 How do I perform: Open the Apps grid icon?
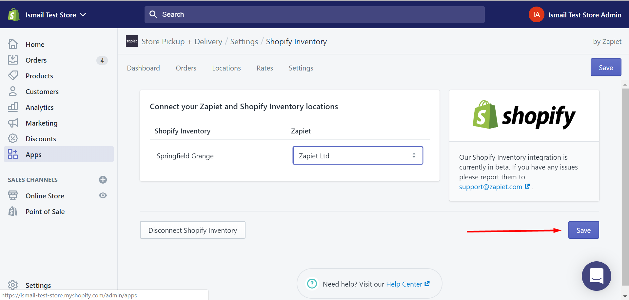click(13, 154)
